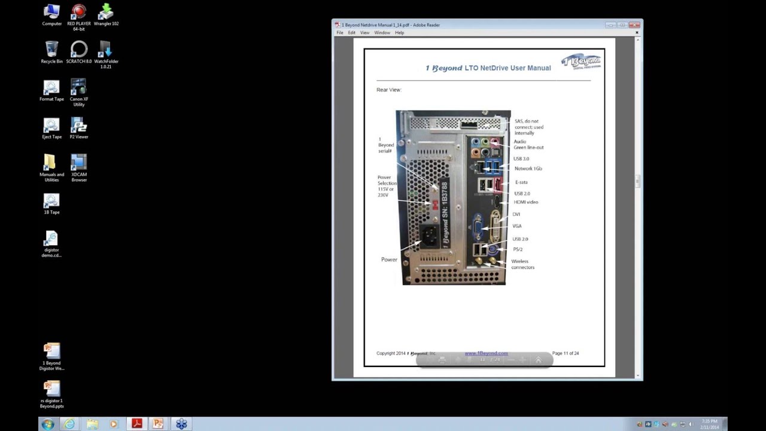Click the "Power Selection 115V or 230V" label
The height and width of the screenshot is (431, 766).
[x=387, y=186]
